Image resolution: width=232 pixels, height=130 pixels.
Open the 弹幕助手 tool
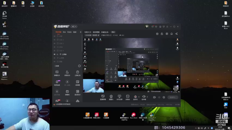pos(57,73)
